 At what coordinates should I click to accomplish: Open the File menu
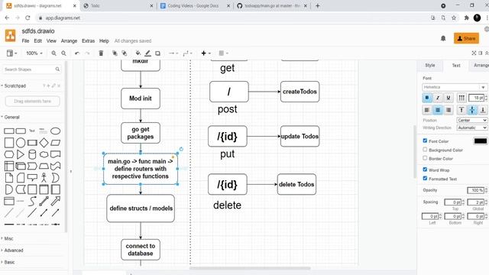[25, 40]
